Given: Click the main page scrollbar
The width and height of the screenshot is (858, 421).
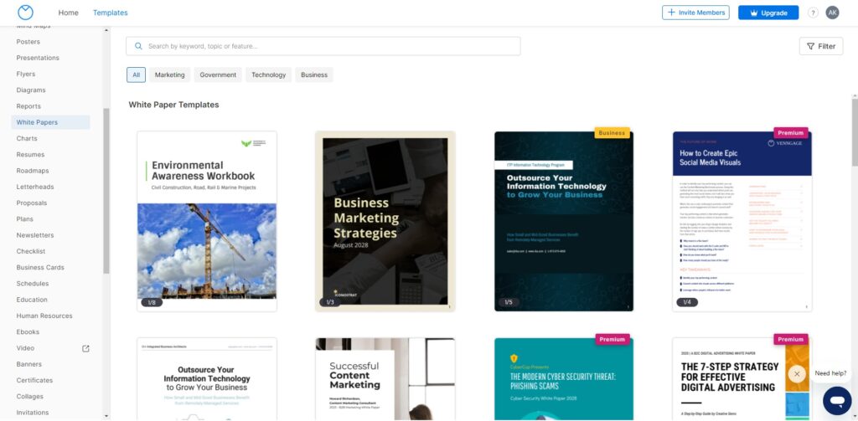Looking at the screenshot, I should pos(855,133).
